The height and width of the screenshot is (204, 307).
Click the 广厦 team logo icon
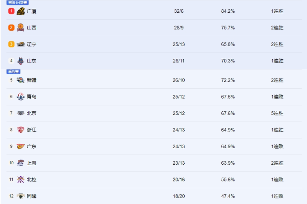[x=20, y=11]
